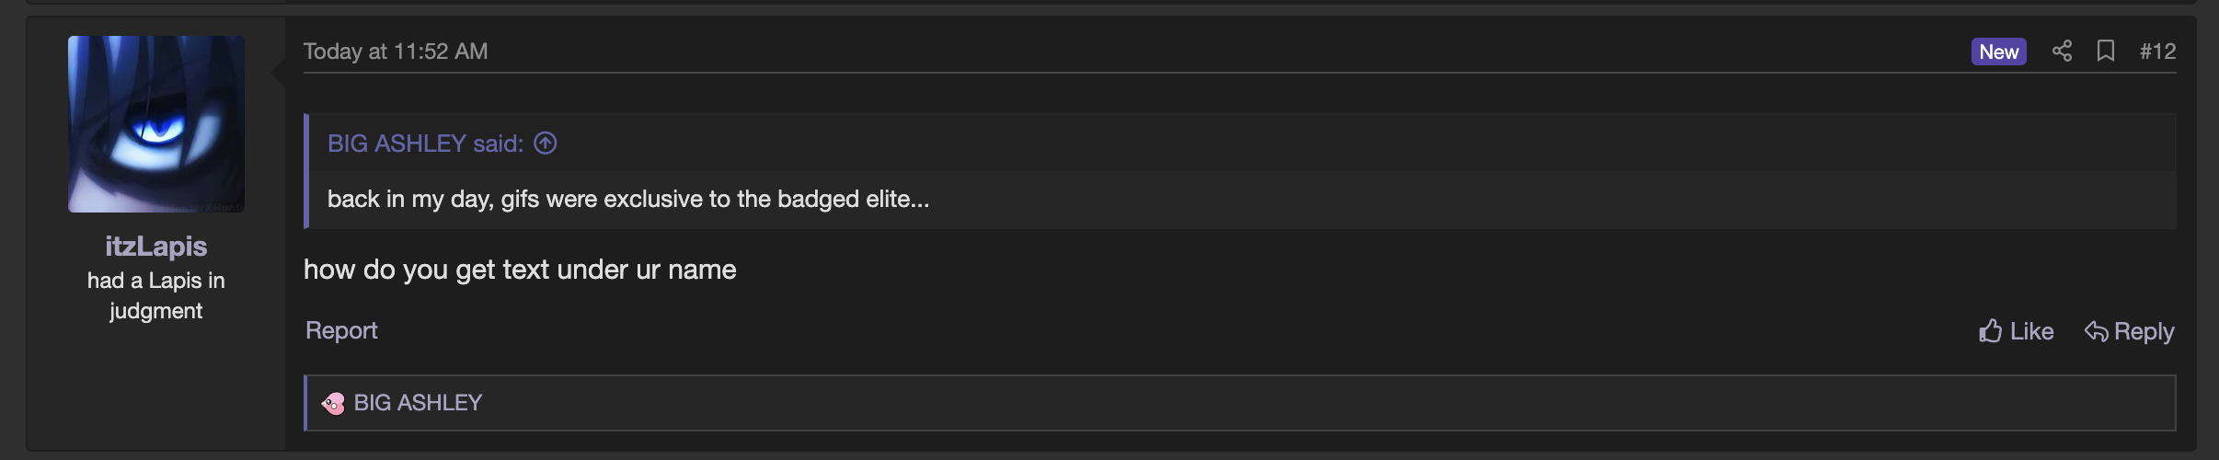Click the pink heart reaction emoji
The image size is (2219, 460).
coord(333,403)
